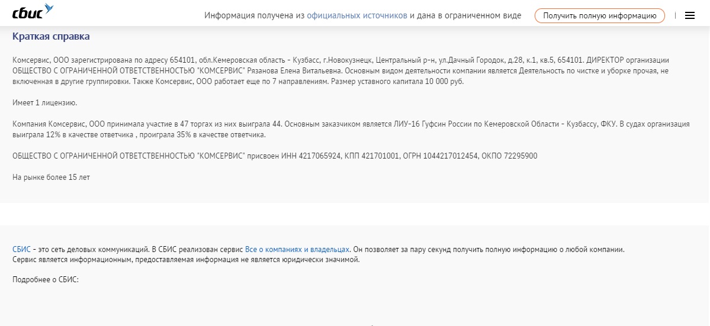Click the 'Сервис является информационным' disclaimer line
Screen dimensions: 710x326
186,260
